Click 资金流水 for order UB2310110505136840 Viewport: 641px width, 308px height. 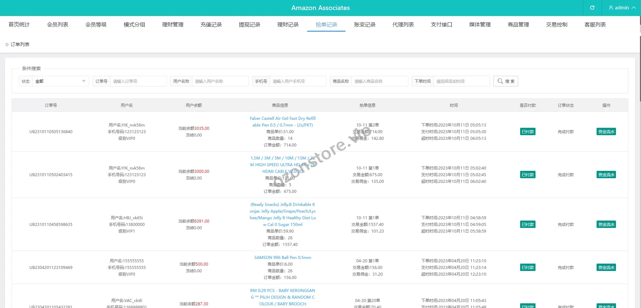(x=606, y=131)
